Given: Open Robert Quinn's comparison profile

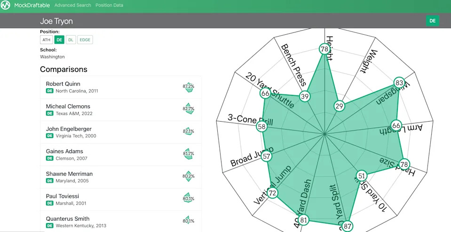Looking at the screenshot, I should [63, 84].
